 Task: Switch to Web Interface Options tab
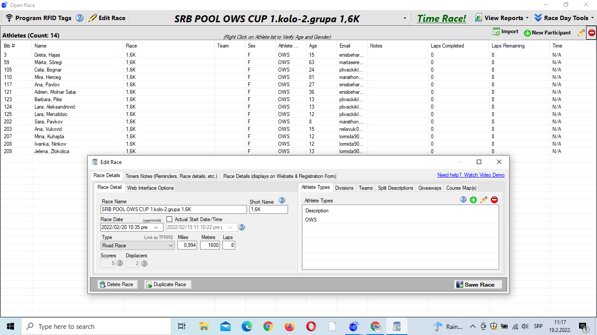(x=150, y=188)
